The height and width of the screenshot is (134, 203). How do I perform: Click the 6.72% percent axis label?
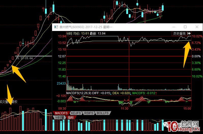click(197, 43)
